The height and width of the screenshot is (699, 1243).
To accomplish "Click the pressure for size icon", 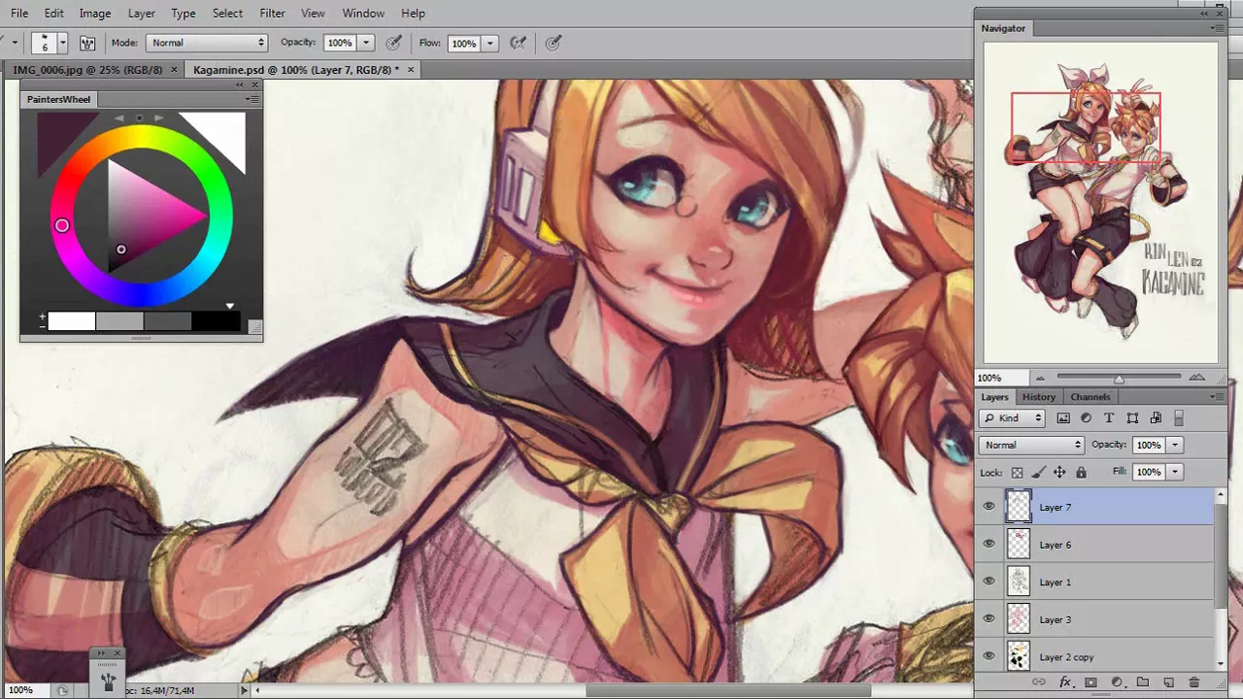I will (x=554, y=43).
